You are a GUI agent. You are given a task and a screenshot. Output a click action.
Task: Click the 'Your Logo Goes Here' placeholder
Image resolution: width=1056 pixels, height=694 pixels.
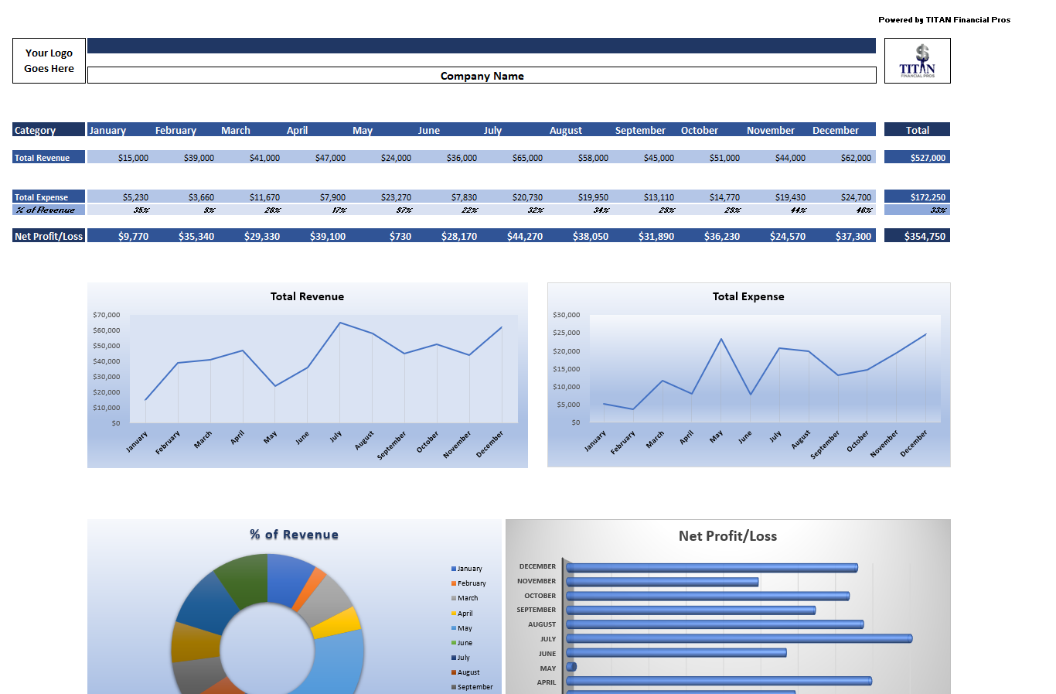click(49, 61)
